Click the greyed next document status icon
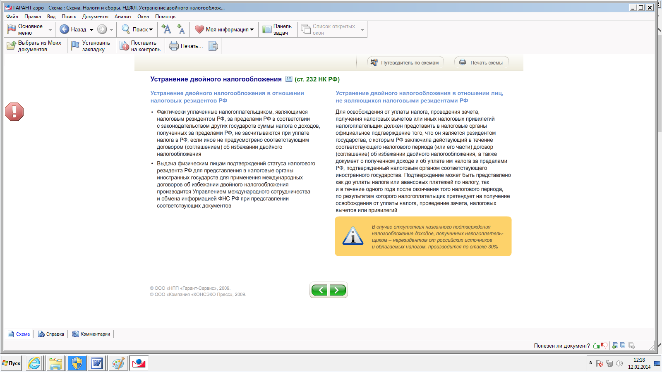The height and width of the screenshot is (372, 662). [631, 346]
